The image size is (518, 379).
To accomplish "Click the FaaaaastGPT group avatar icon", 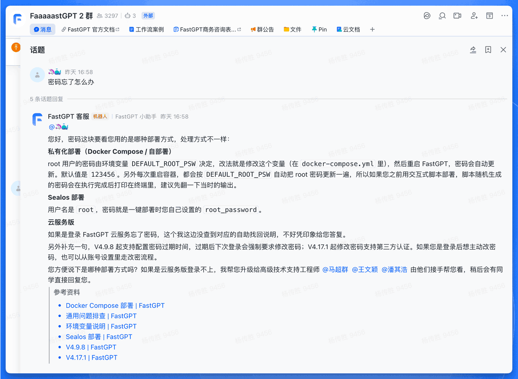I will coord(18,19).
